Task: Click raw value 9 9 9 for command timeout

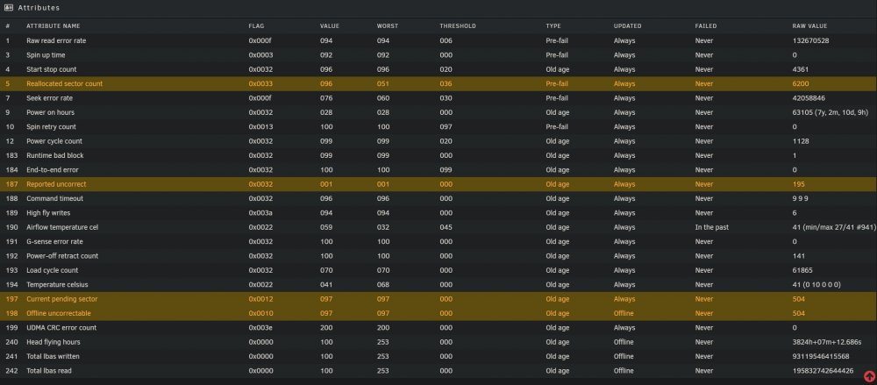Action: coord(801,199)
